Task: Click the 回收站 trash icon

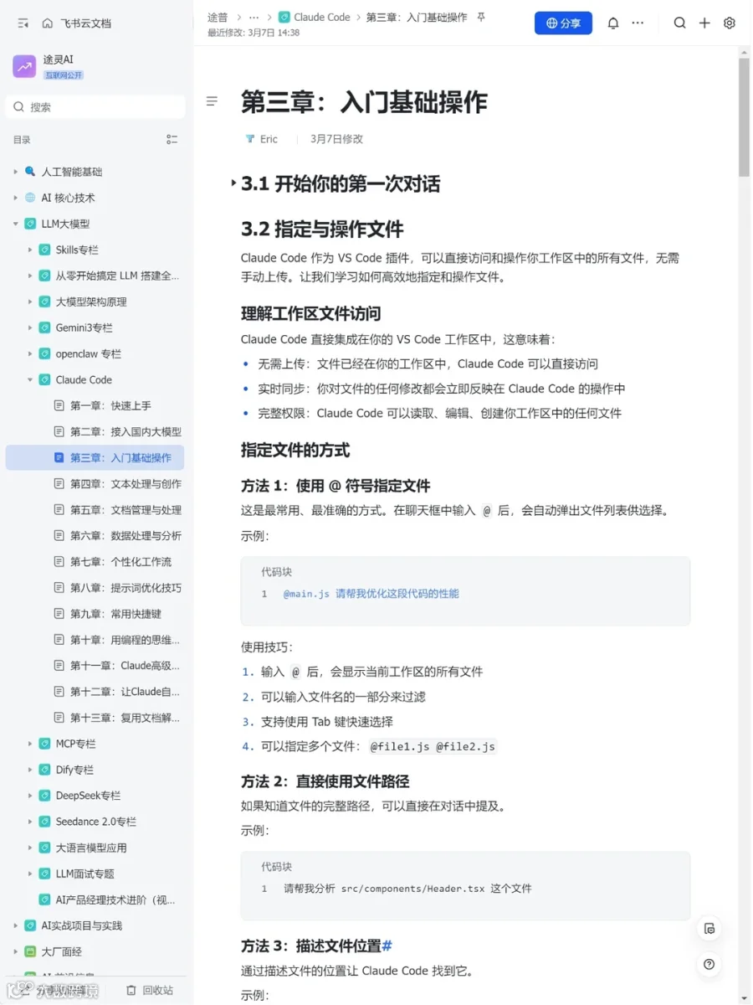Action: (131, 990)
